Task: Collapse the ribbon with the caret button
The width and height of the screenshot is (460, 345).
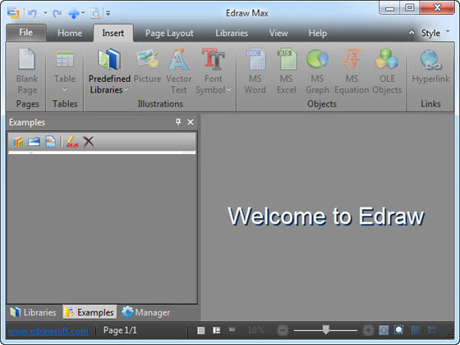Action: (412, 33)
